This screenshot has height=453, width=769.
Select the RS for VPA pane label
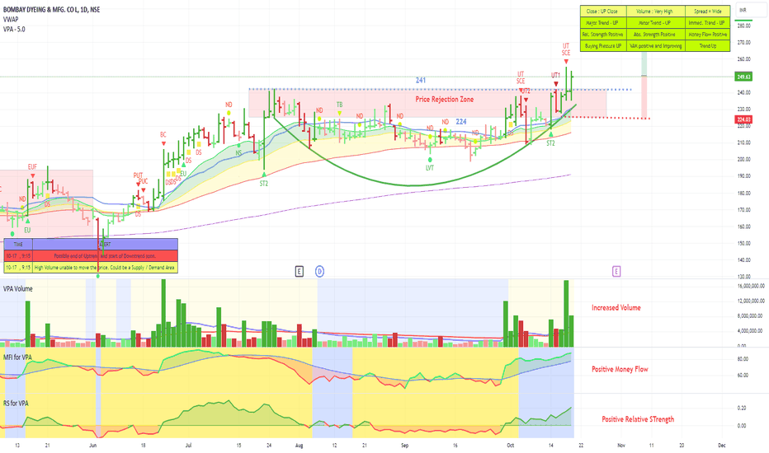(17, 404)
